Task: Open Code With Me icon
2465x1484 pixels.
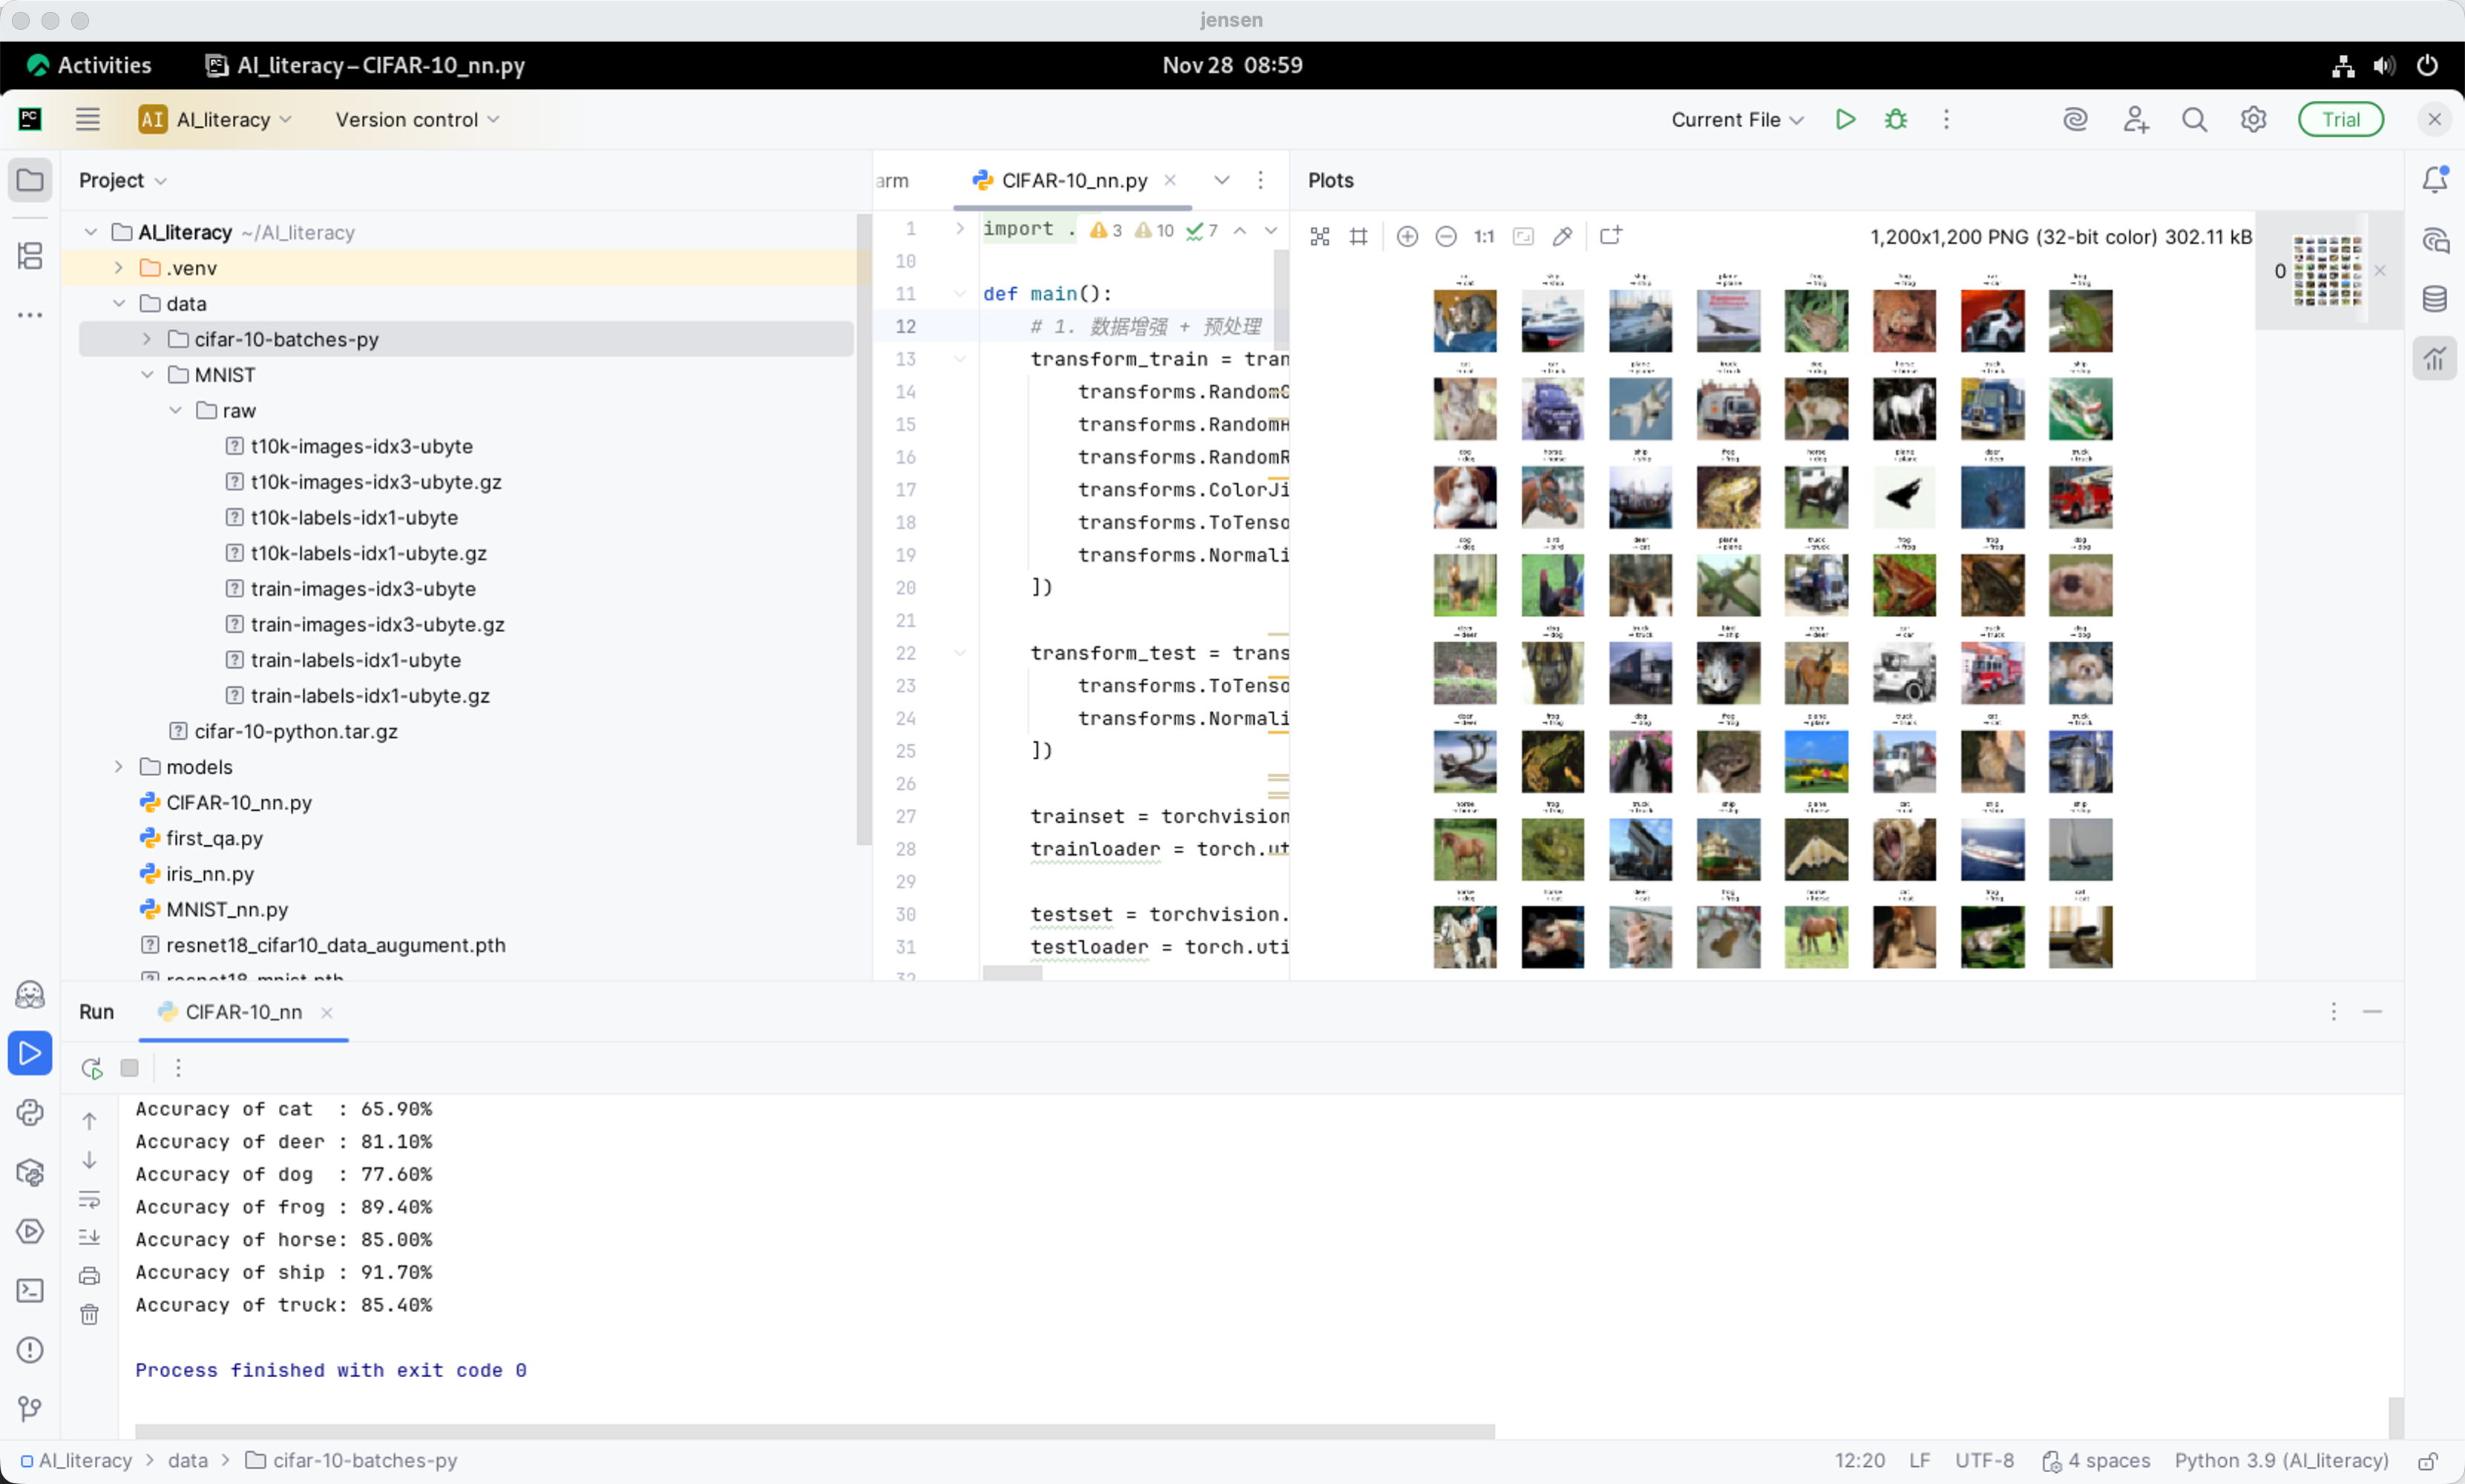Action: [2135, 119]
